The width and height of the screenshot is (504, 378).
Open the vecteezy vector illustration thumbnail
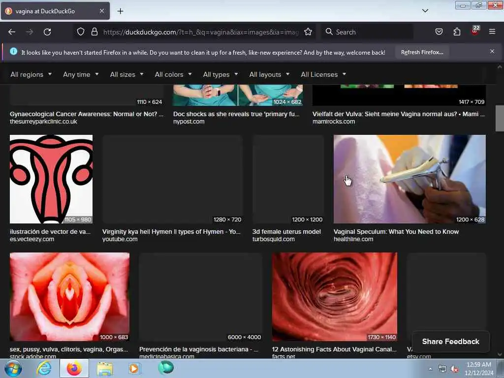51,179
